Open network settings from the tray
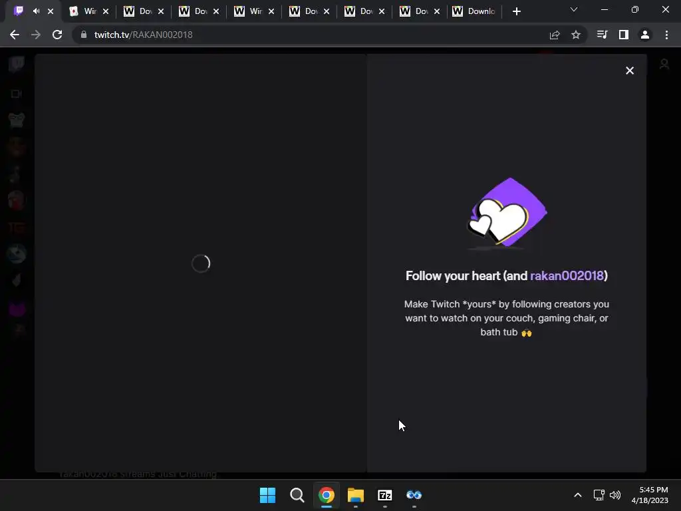Image resolution: width=681 pixels, height=511 pixels. [599, 495]
